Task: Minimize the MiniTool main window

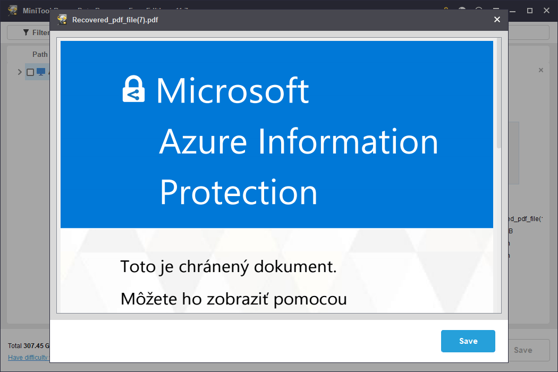Action: coord(513,10)
